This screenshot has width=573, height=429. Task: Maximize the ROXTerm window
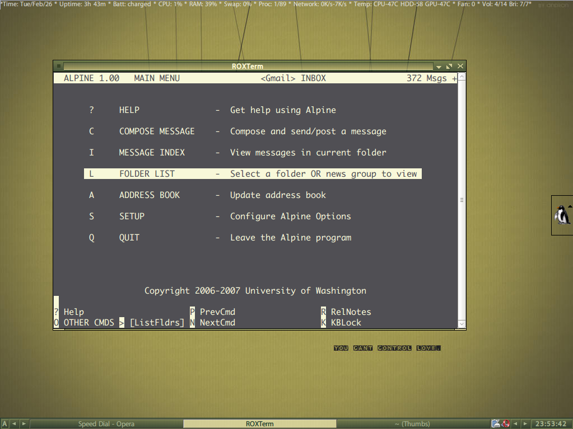click(449, 66)
